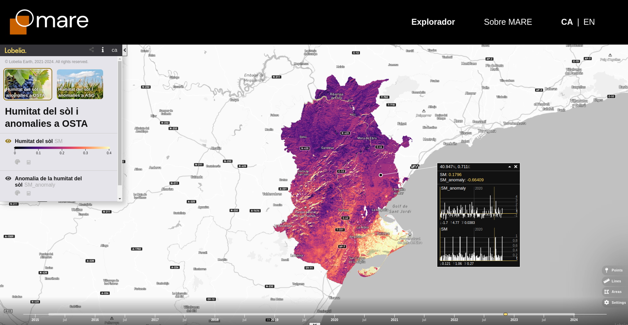Screen dimensions: 628x325
Task: Click the panel heading 'Humitat del sòl i anomalies a OSTA'
Action: coord(46,117)
